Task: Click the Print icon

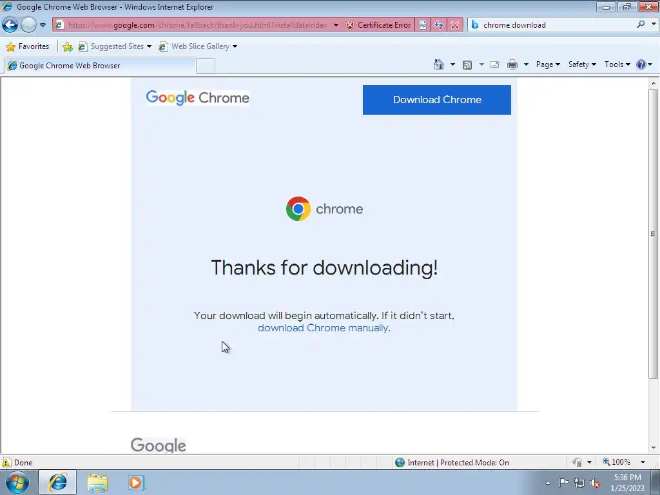Action: [x=512, y=64]
